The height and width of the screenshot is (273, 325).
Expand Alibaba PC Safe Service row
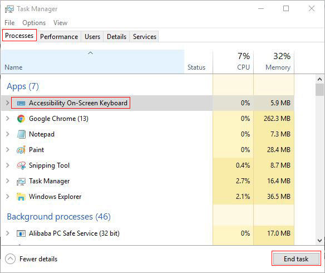point(7,233)
